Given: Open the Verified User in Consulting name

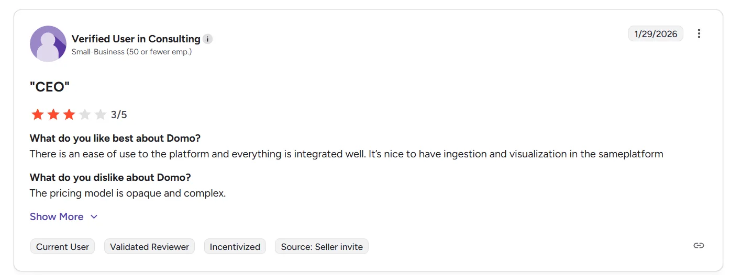Looking at the screenshot, I should click(x=136, y=39).
